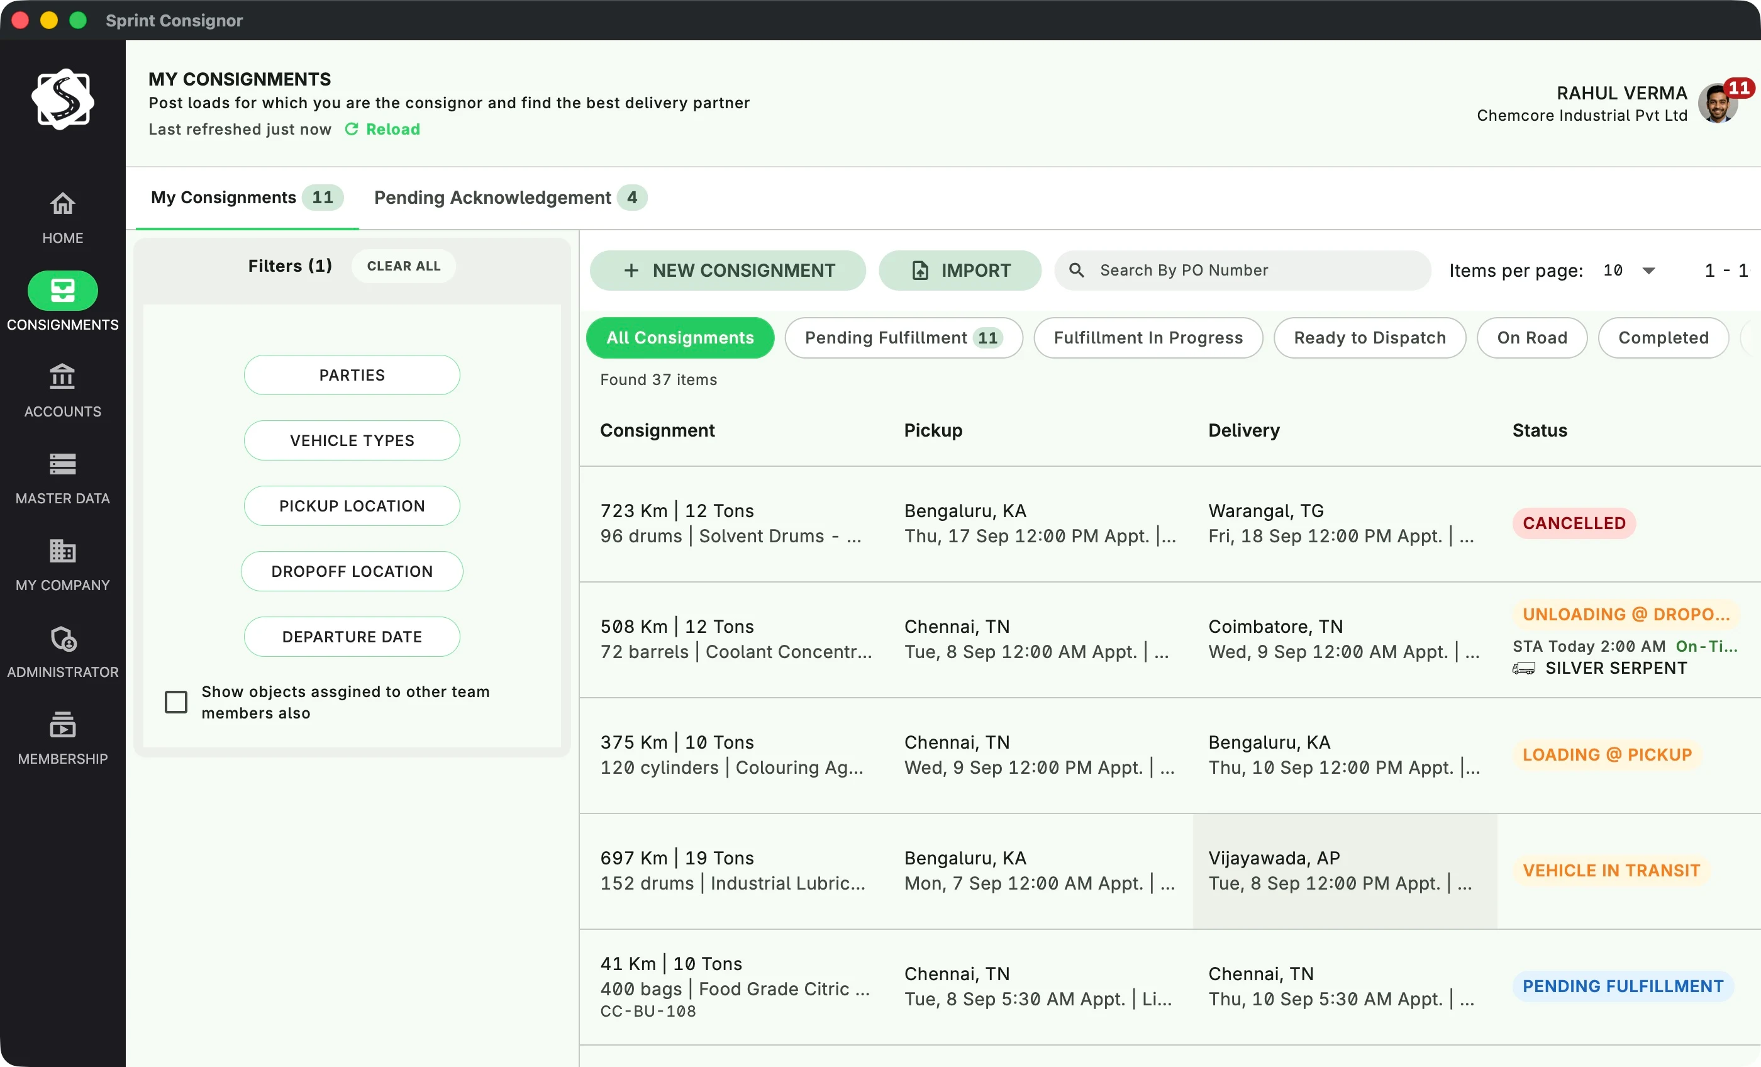Click the import file icon
This screenshot has width=1761, height=1067.
(919, 271)
